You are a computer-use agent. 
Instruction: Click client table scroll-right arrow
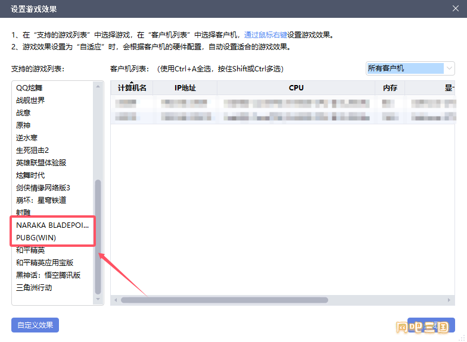click(449, 300)
